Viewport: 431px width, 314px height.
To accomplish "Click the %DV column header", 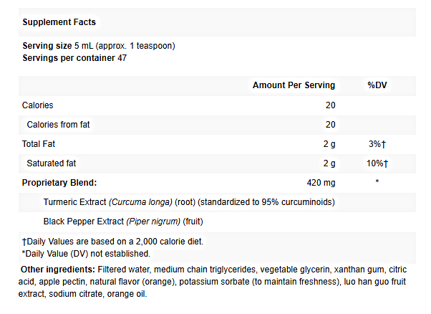I will 377,85.
